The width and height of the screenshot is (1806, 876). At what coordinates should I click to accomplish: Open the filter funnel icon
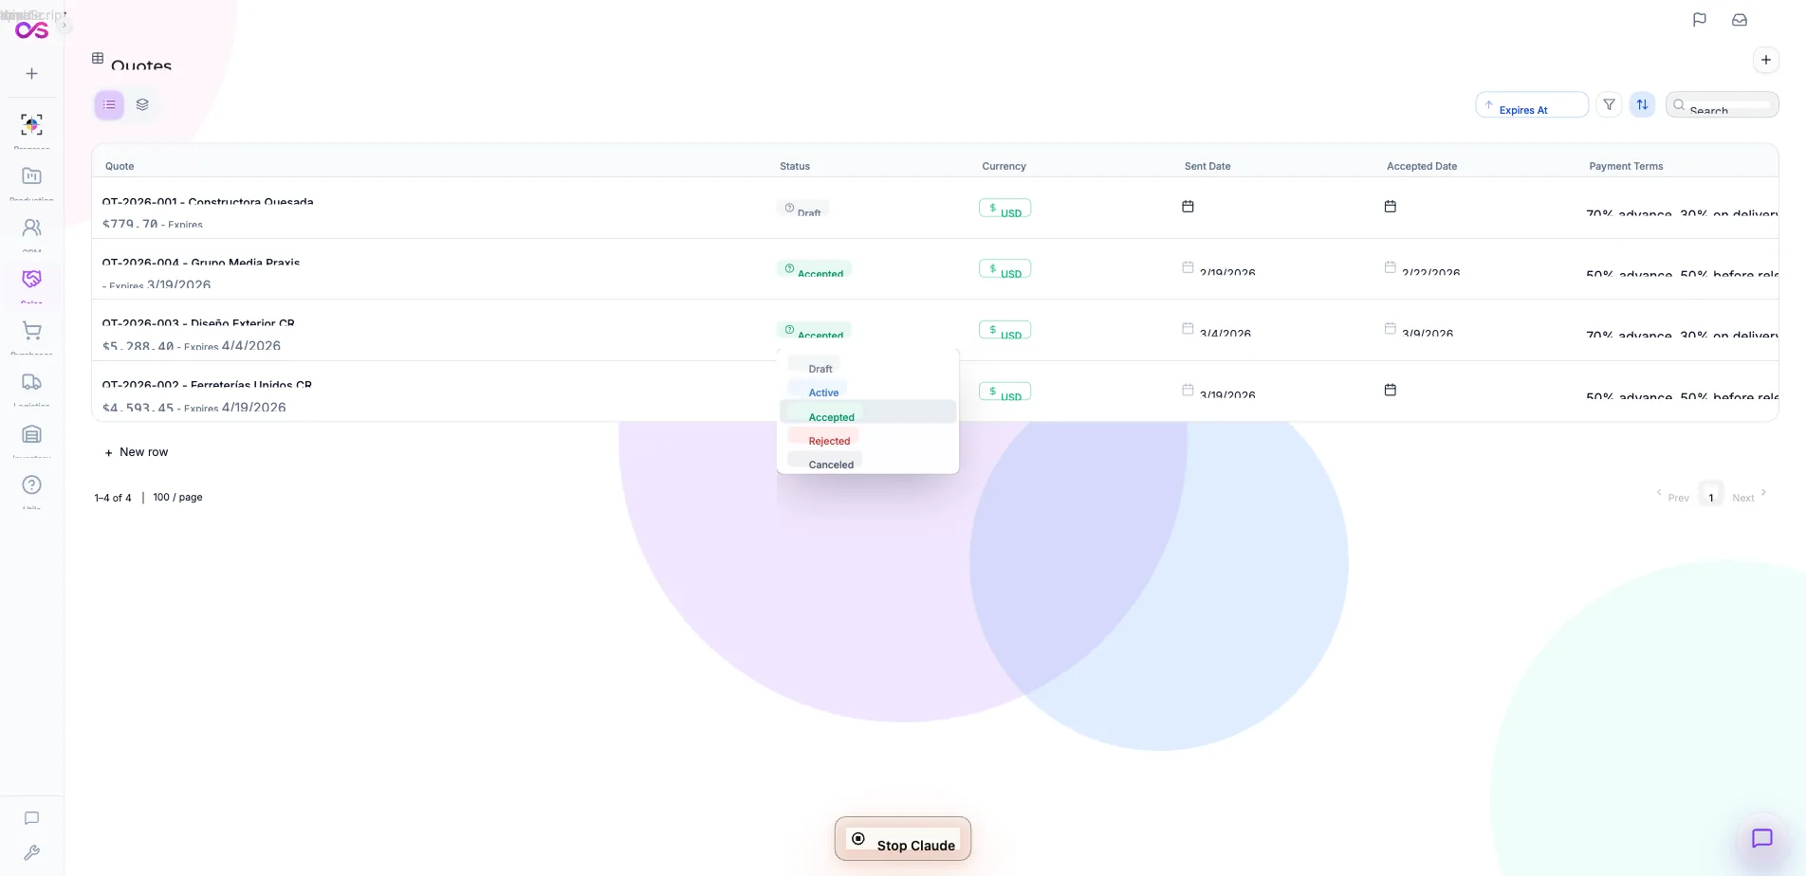[1610, 104]
